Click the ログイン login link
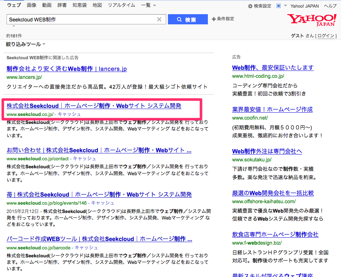Screen dimensions: 341x277 326,36
